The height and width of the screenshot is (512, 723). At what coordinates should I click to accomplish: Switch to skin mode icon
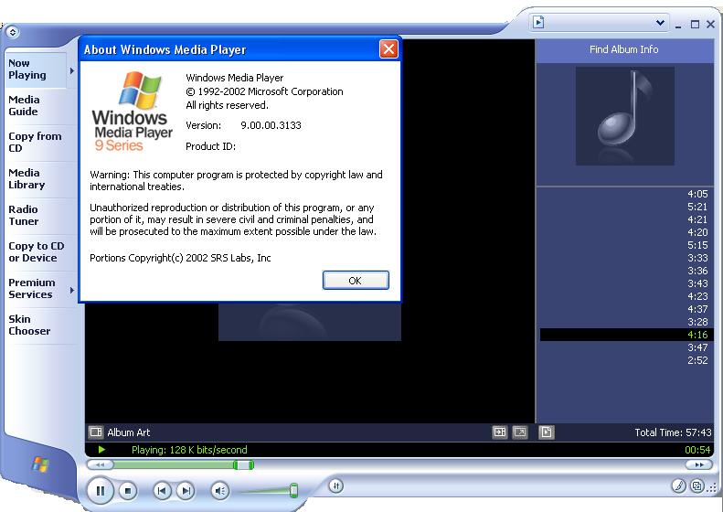(697, 485)
